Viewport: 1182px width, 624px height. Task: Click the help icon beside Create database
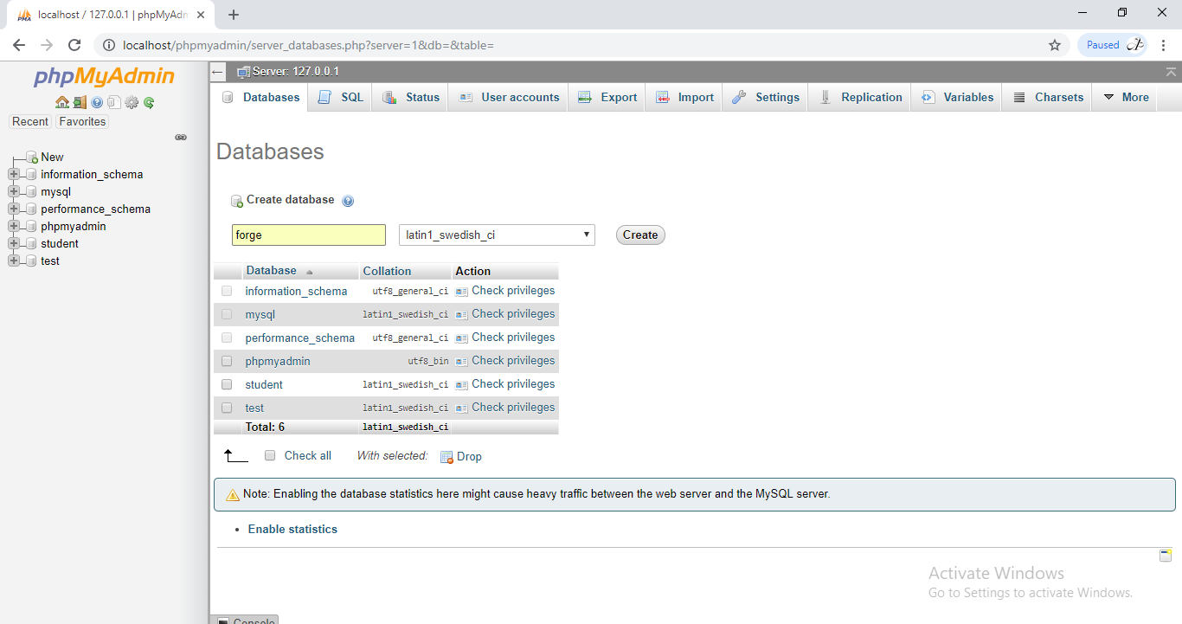[x=348, y=201]
